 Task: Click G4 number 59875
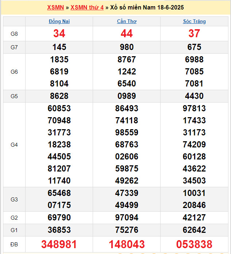click(127, 169)
